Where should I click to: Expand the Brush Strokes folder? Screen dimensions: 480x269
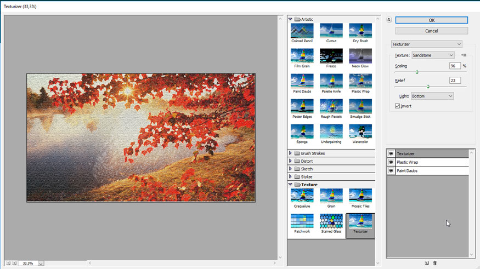coord(290,153)
